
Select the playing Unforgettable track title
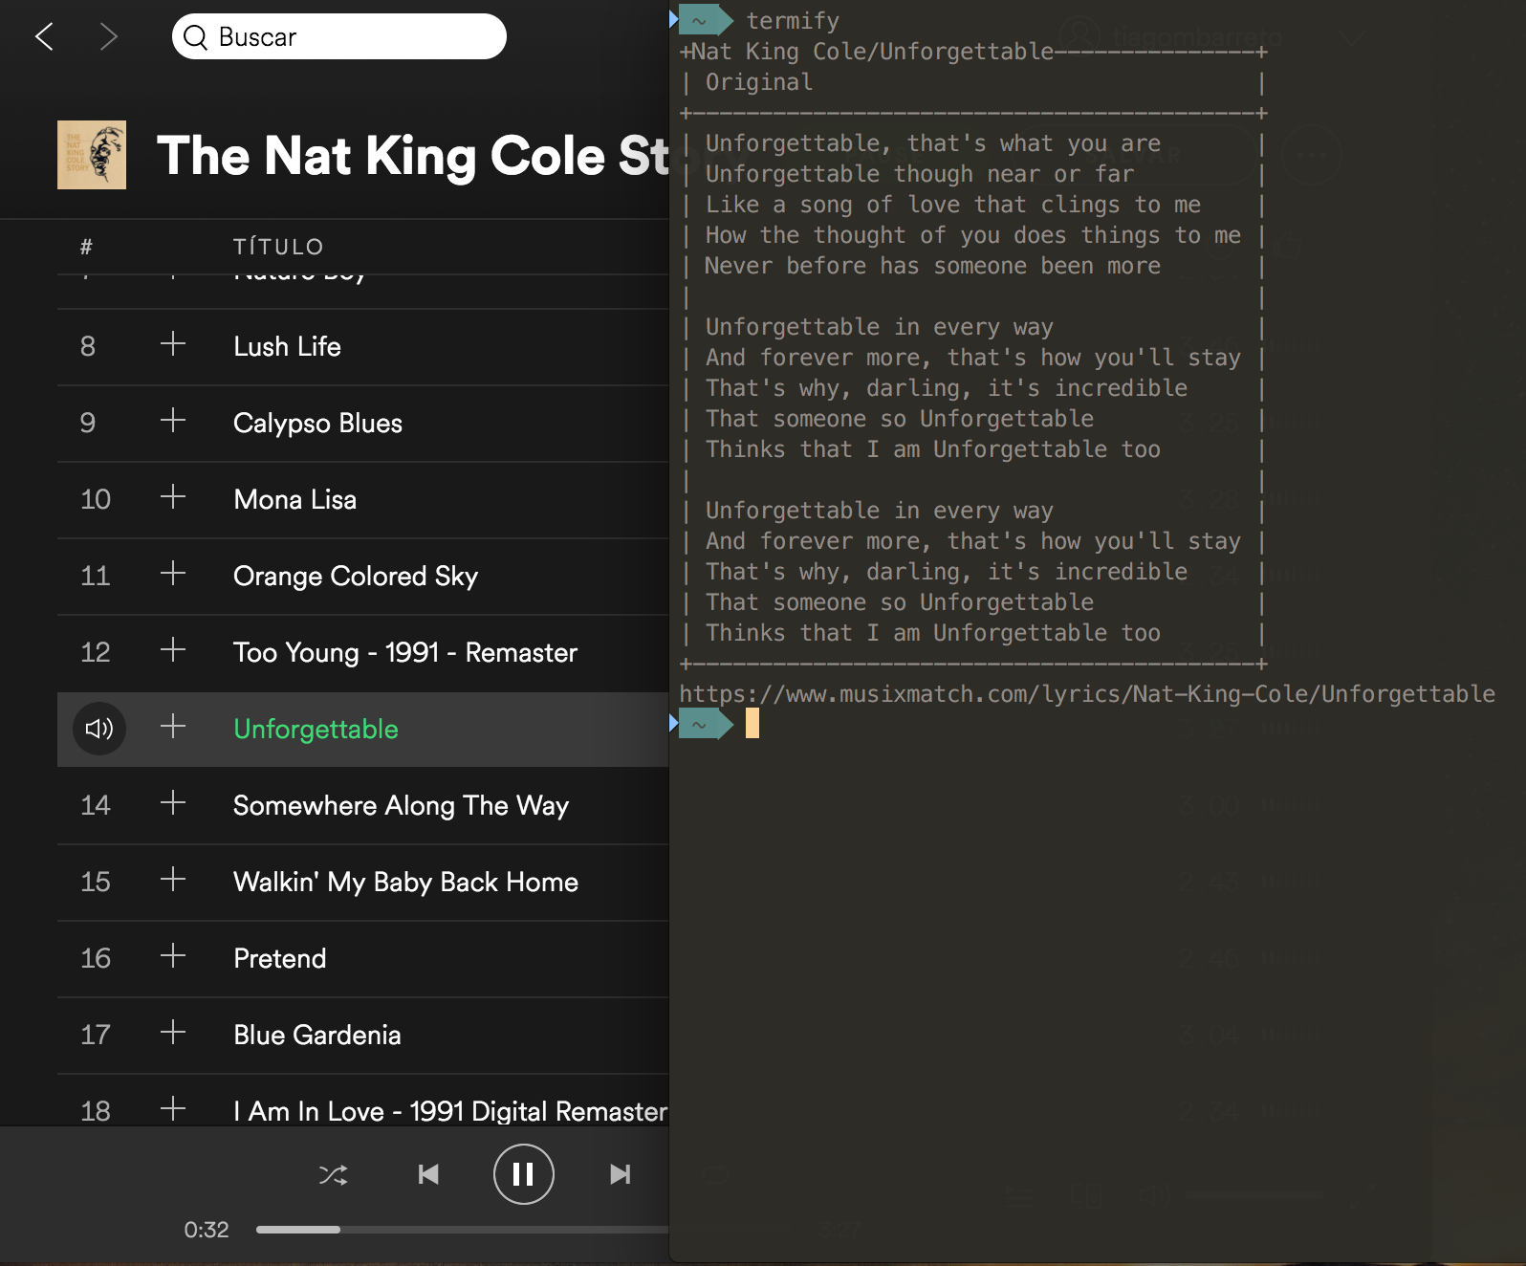pyautogui.click(x=316, y=729)
